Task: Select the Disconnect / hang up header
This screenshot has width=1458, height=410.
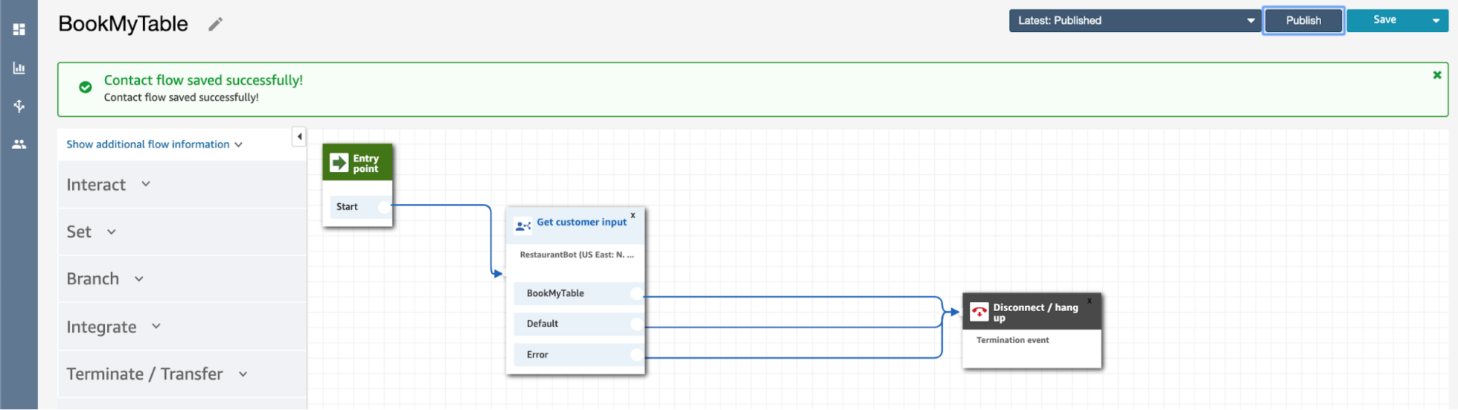Action: pyautogui.click(x=1032, y=312)
